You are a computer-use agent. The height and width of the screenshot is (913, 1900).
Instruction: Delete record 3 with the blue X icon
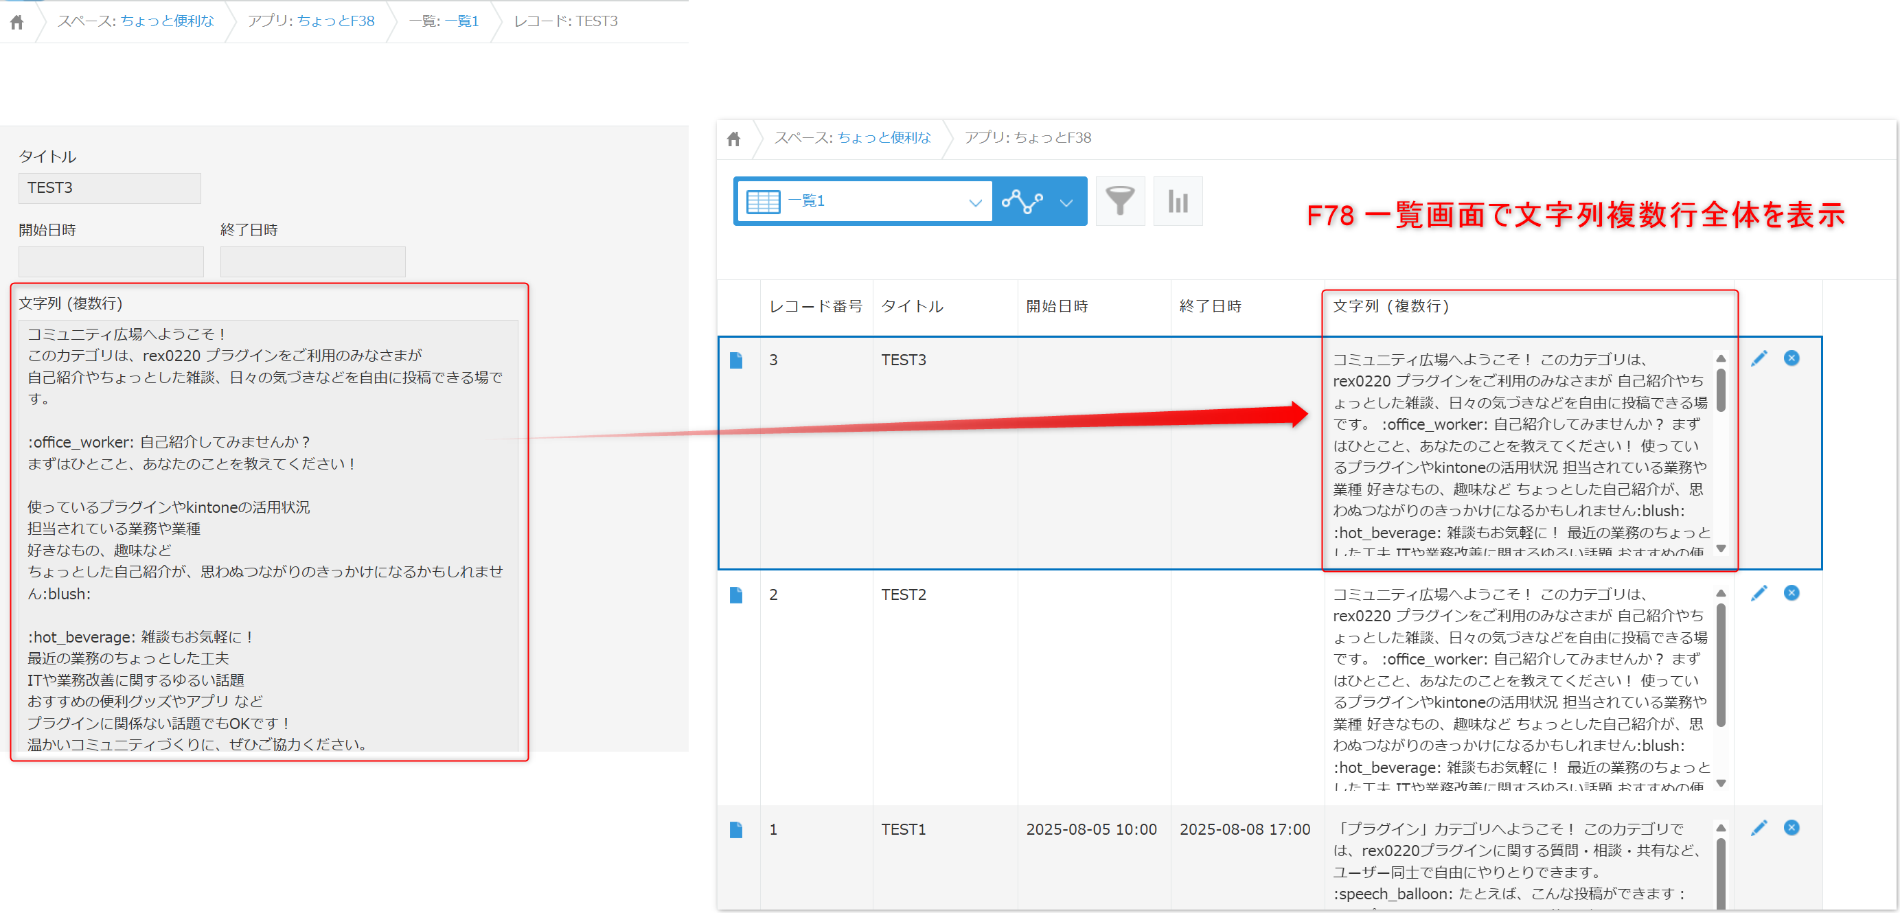(1791, 358)
